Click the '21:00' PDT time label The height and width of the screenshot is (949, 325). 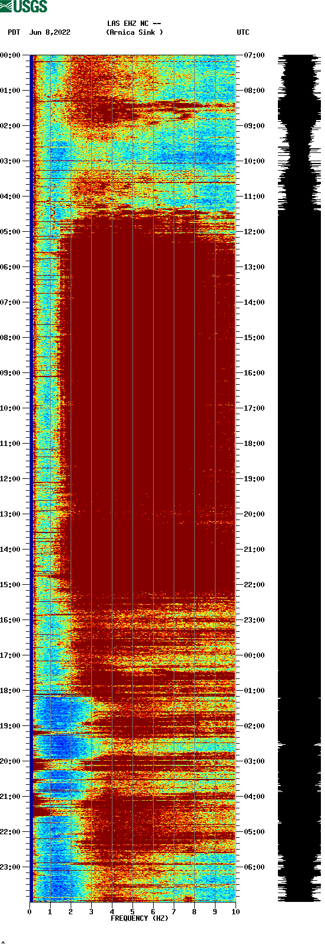tap(10, 797)
